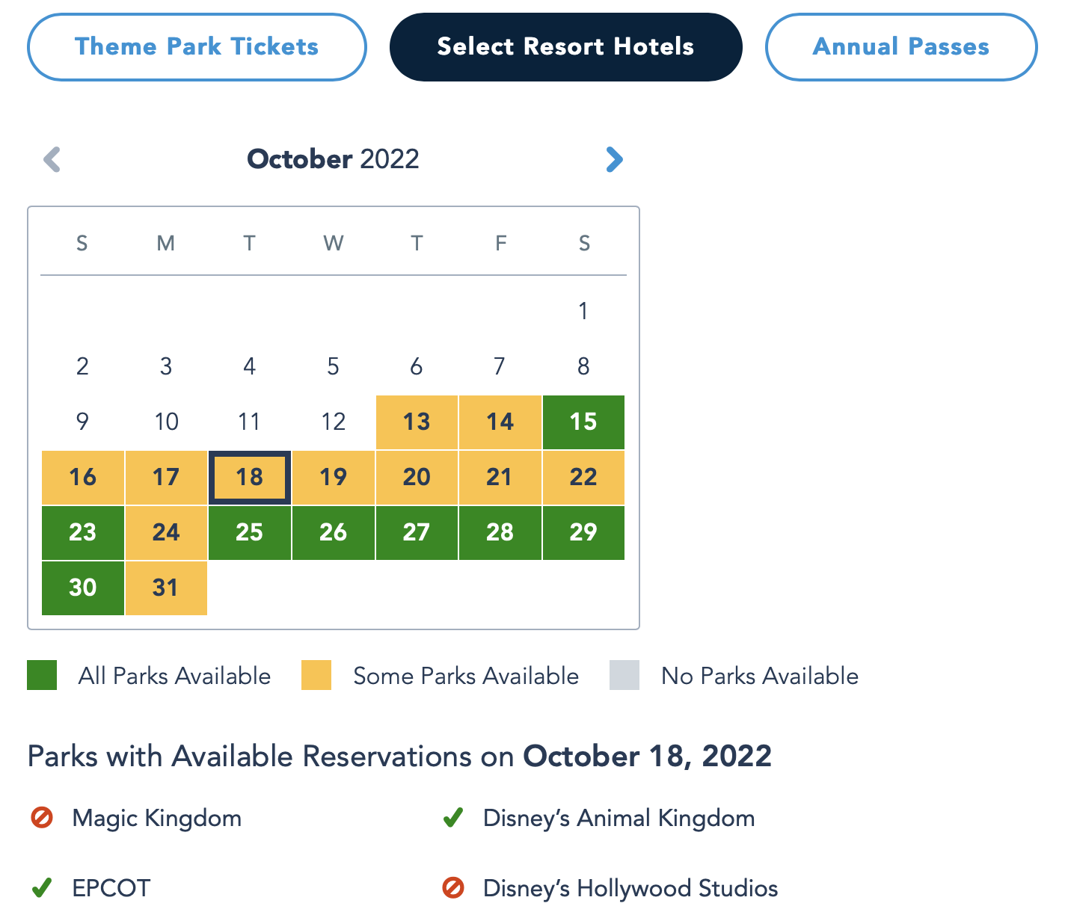Click unavailable icon beside Disney's Hollywood Studios
Screen dimensions: 1068x915
click(453, 888)
